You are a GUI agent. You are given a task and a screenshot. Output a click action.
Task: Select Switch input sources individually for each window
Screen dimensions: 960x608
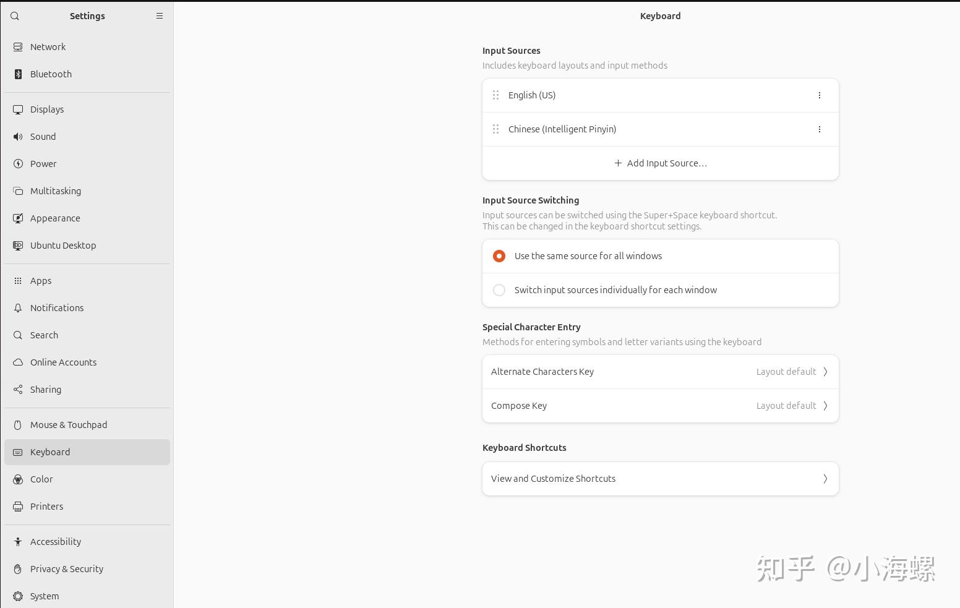[499, 290]
